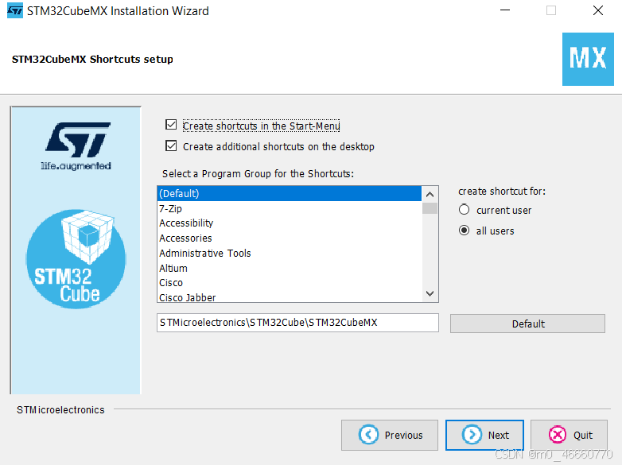Click the ST life.augmented logo
This screenshot has height=465, width=622.
click(76, 146)
